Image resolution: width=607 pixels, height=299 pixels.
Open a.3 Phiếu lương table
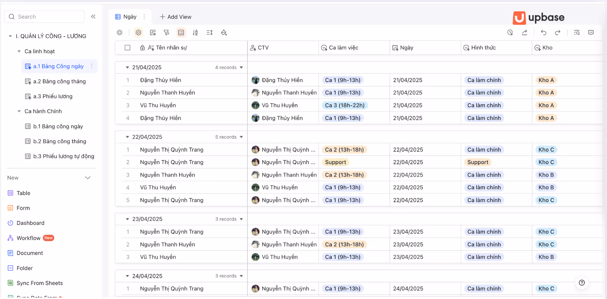53,96
